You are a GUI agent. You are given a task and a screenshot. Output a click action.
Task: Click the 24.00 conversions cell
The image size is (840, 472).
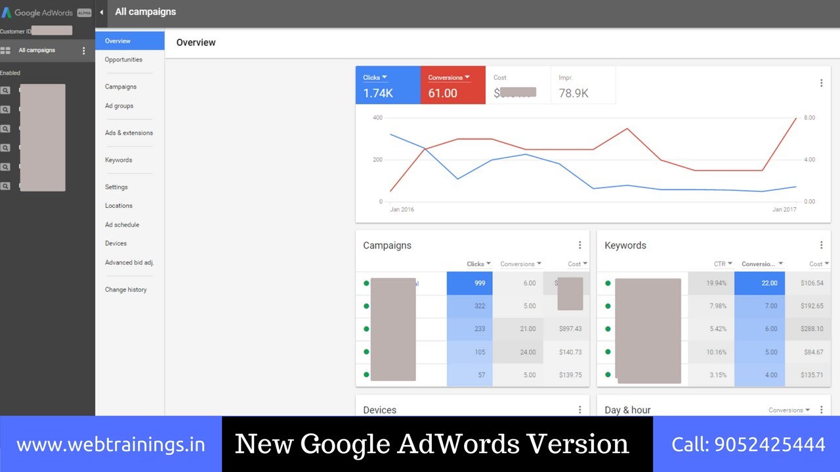(518, 352)
